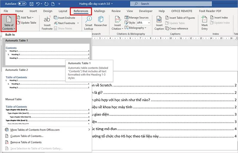Click the 'từng mô đun' TOC entry
Image resolution: width=238 pixels, height=153 pixels.
point(164,129)
